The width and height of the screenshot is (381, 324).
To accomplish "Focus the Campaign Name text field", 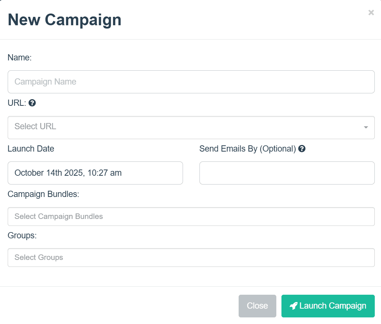I will coord(191,82).
